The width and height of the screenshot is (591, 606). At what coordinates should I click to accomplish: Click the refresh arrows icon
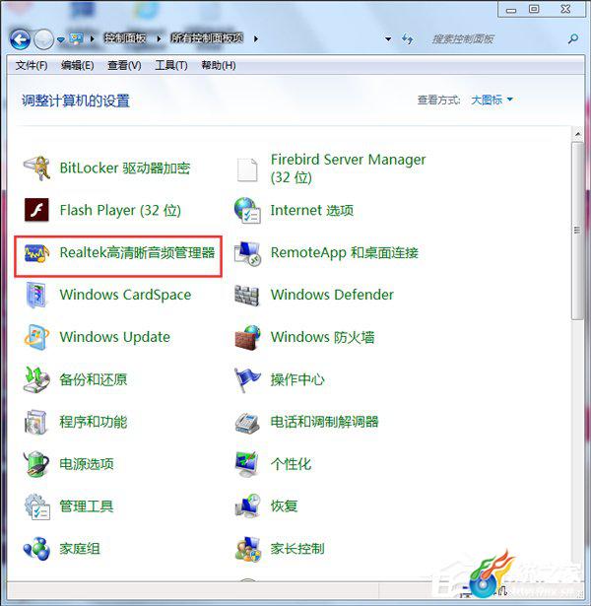pyautogui.click(x=408, y=38)
